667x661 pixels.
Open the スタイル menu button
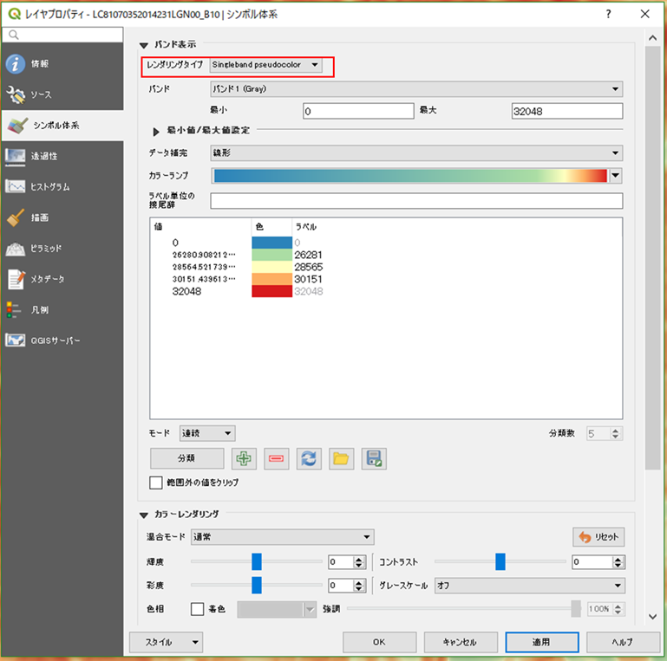(x=166, y=642)
